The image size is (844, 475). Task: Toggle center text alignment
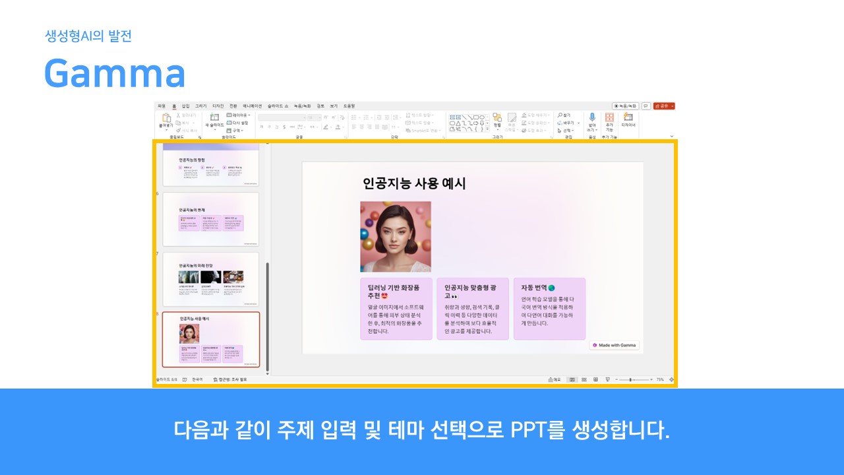(361, 127)
